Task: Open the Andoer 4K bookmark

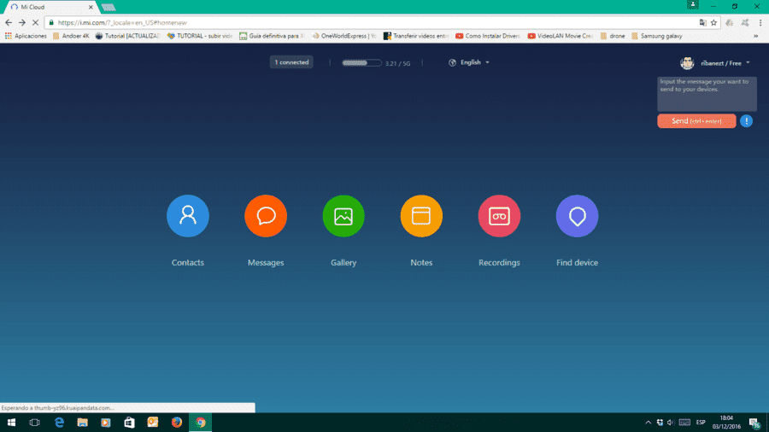Action: point(71,36)
